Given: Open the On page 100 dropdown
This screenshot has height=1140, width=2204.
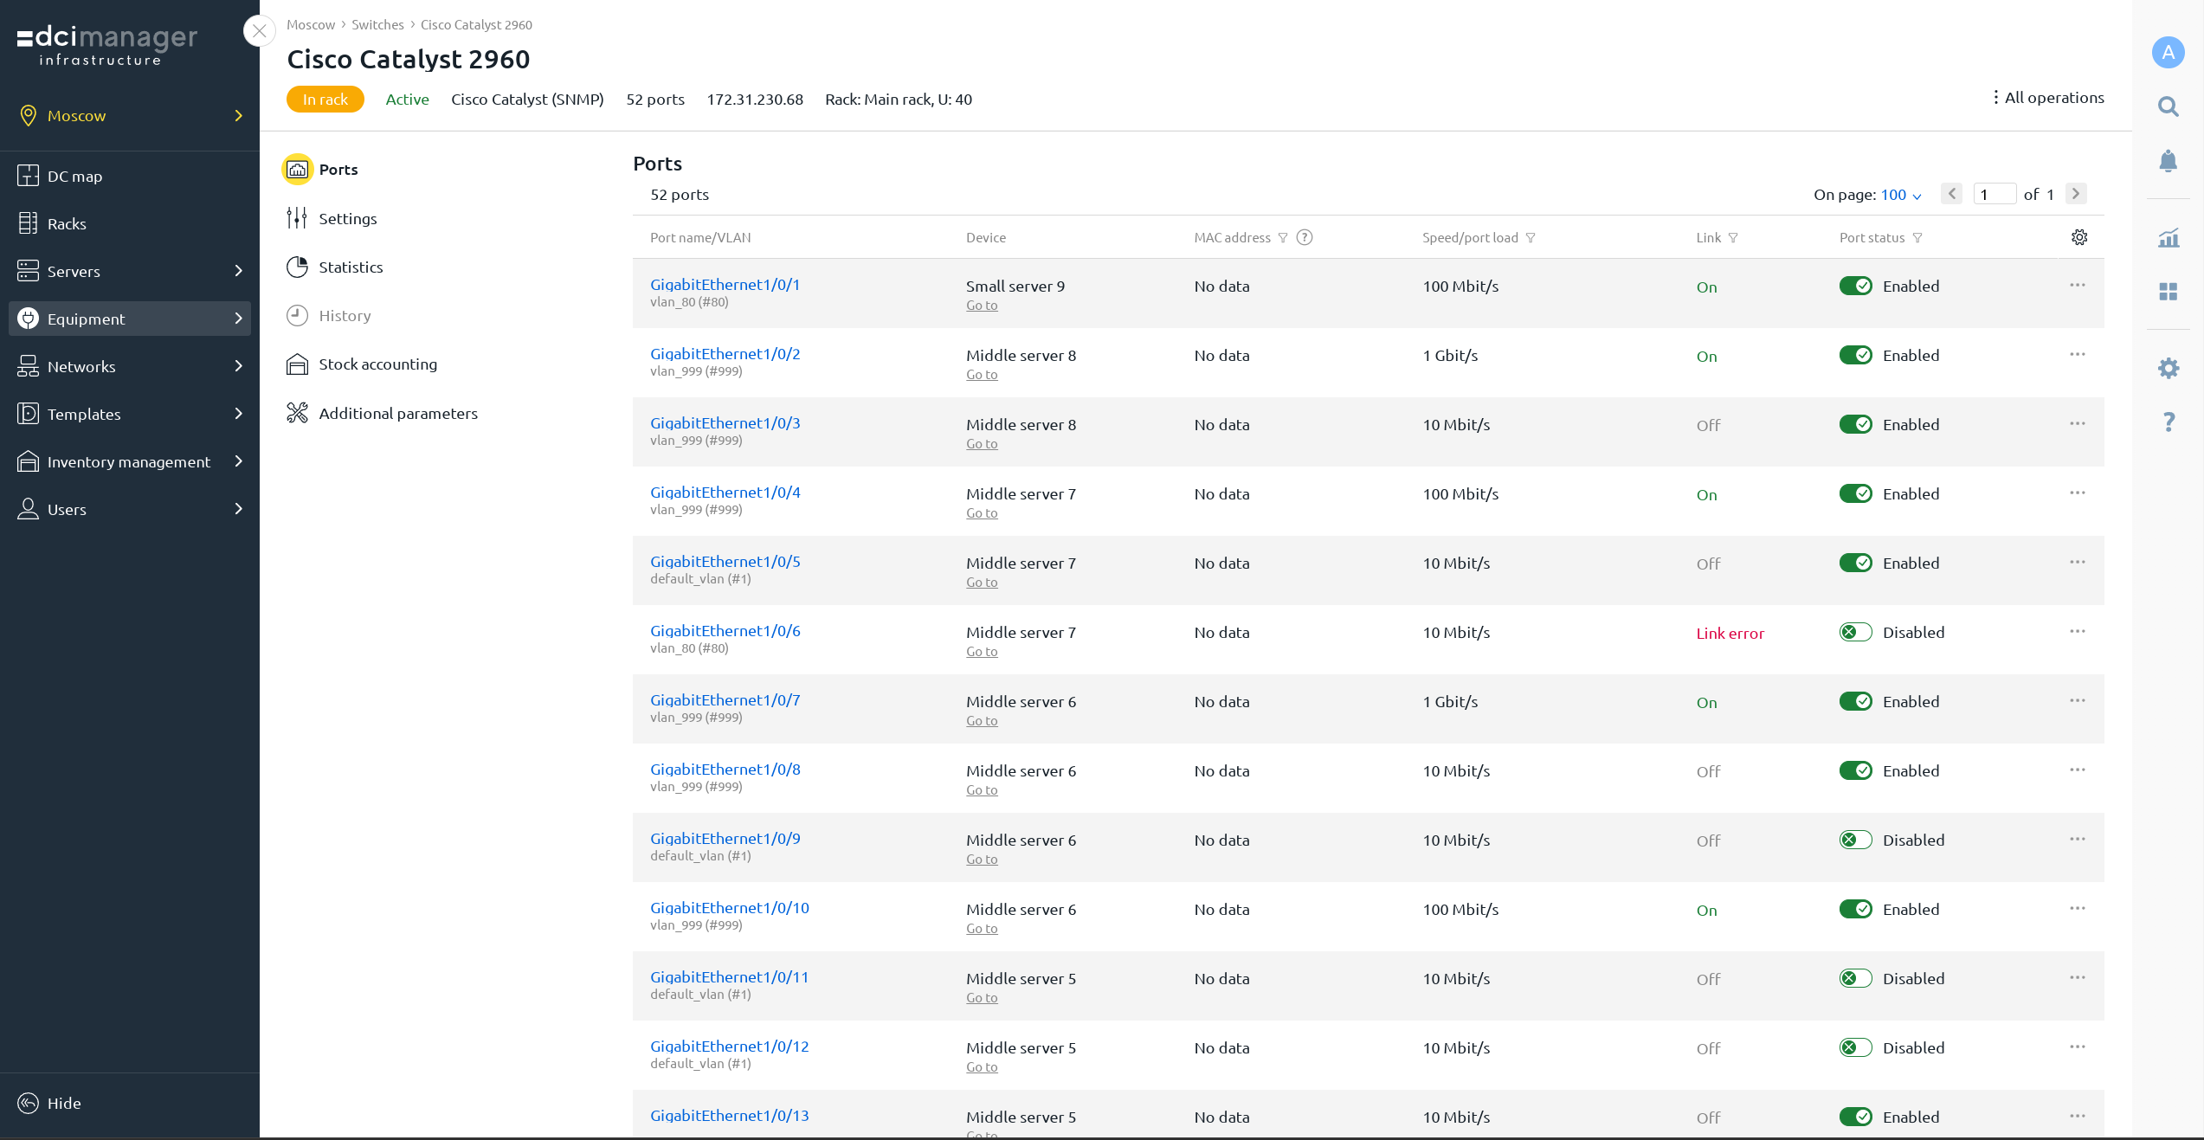Looking at the screenshot, I should coord(1900,195).
